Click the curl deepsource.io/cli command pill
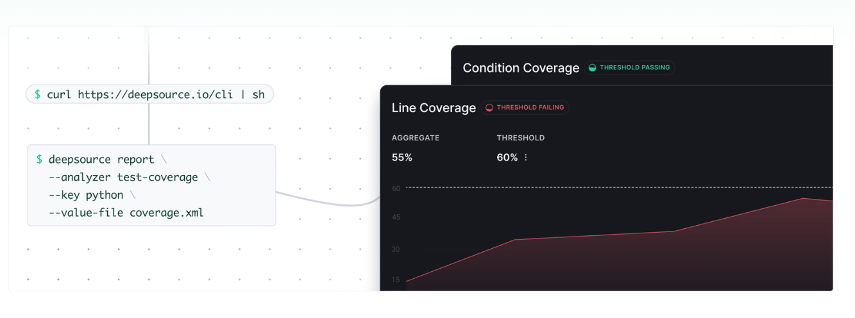This screenshot has height=318, width=855. tap(150, 94)
